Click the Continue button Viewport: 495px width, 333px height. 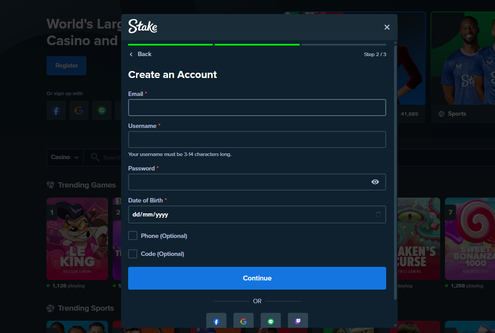click(257, 278)
